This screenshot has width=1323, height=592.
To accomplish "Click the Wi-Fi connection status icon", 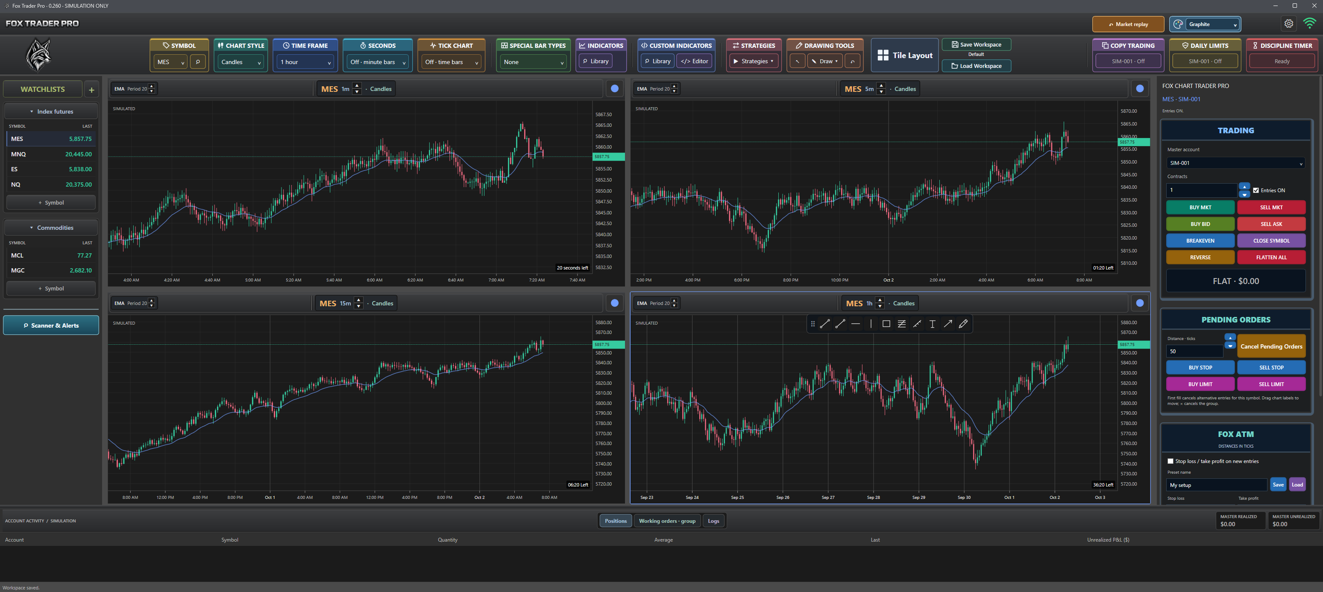I will coord(1310,23).
